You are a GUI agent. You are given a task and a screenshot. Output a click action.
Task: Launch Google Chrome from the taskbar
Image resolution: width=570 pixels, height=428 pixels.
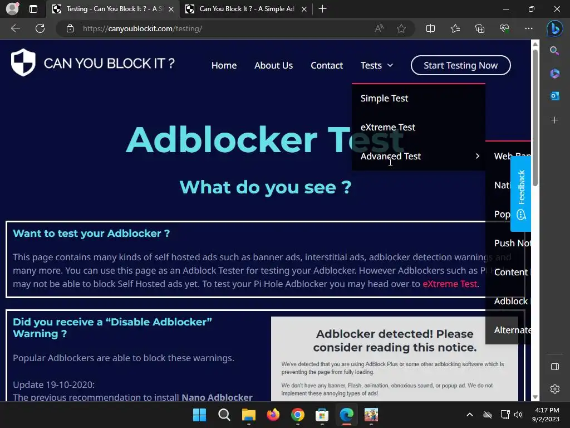[x=298, y=415]
